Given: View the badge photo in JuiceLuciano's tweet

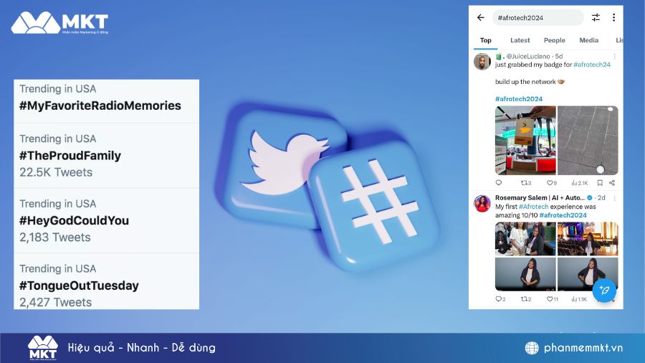Looking at the screenshot, I should pos(525,141).
